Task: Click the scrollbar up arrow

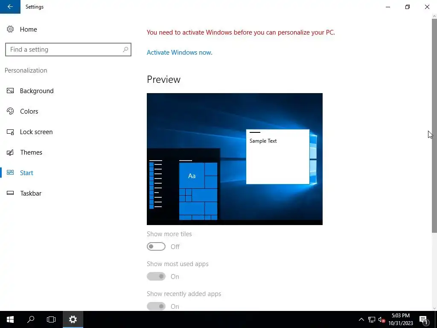Action: click(x=434, y=16)
